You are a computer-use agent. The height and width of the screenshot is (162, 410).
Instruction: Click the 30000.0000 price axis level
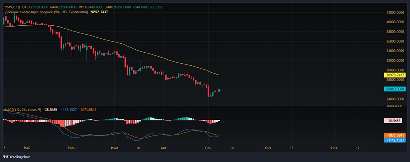pyautogui.click(x=396, y=70)
